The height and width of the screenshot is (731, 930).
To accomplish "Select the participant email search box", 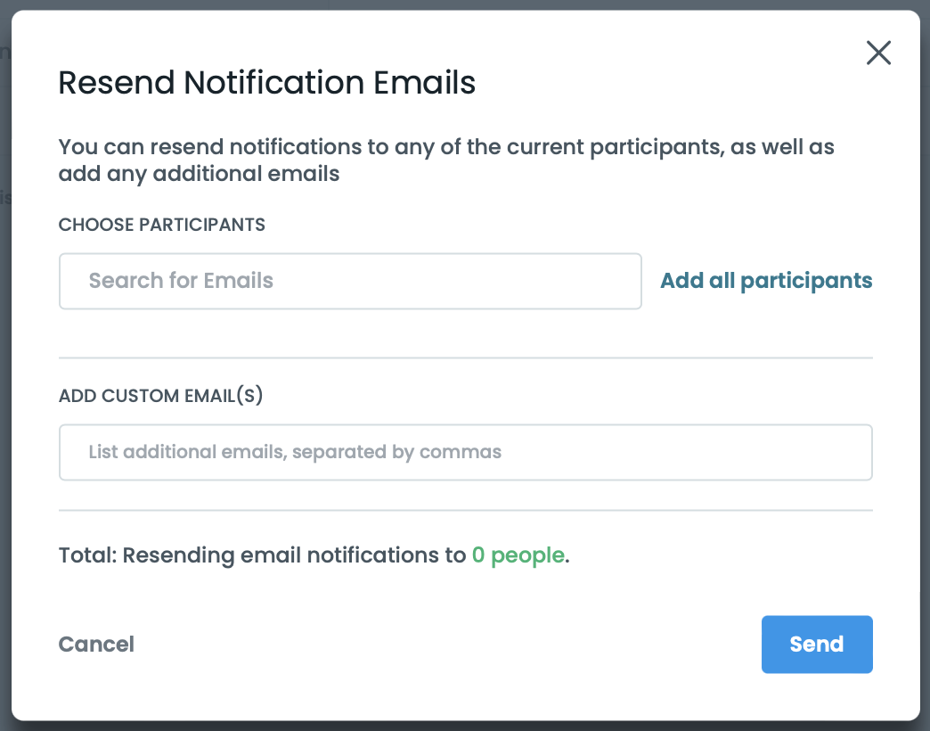I will [350, 281].
